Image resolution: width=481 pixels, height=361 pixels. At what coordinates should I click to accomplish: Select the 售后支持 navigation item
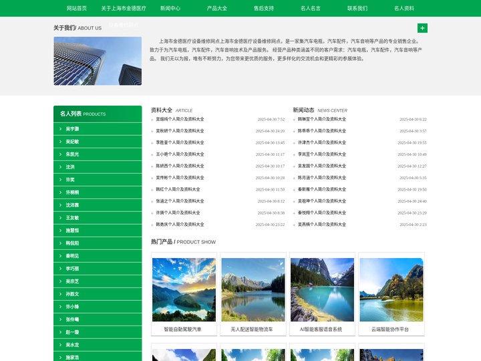(264, 8)
